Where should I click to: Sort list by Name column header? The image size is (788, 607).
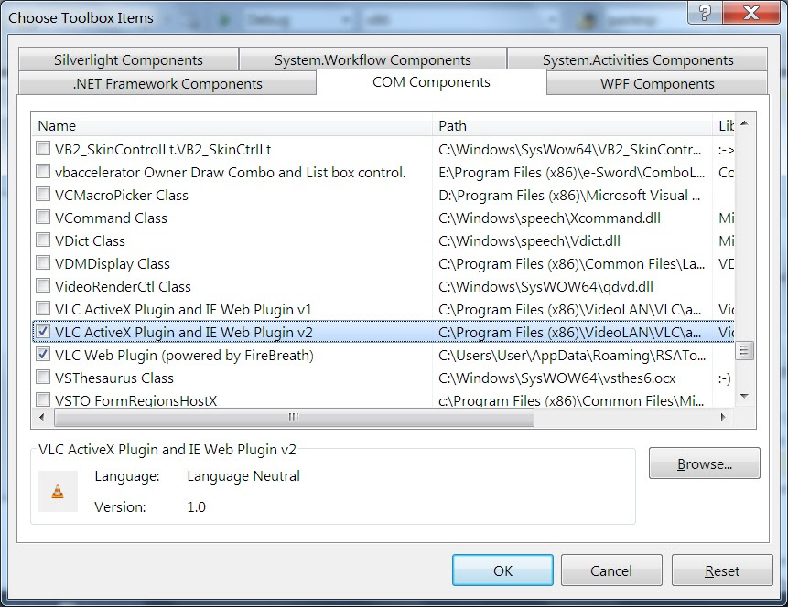coord(232,125)
